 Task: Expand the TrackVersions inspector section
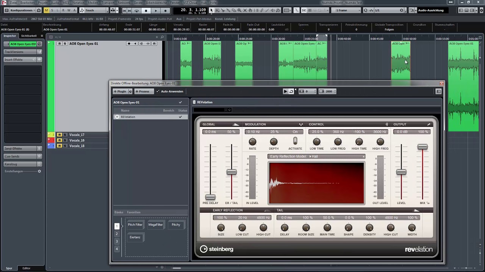coord(23,52)
